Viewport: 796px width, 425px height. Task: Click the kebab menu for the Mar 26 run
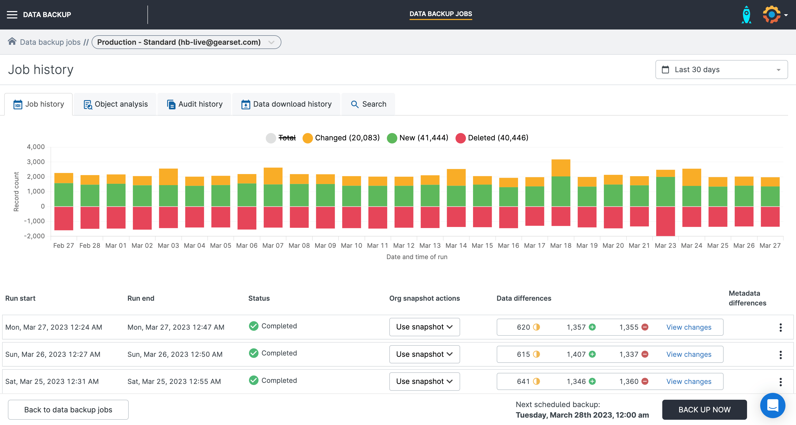780,354
